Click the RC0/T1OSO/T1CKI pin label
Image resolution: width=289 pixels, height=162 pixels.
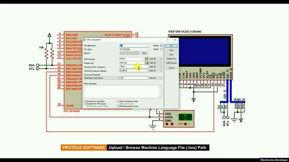click(117, 35)
